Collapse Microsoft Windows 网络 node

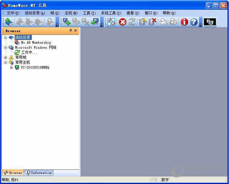click(x=5, y=47)
